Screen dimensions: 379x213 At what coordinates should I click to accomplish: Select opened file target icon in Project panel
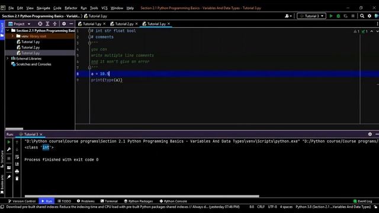40,24
